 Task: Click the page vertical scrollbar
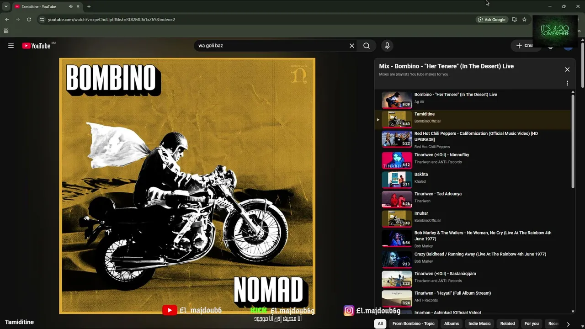(582, 64)
